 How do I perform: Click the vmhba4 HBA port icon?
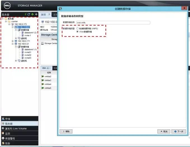point(43,84)
